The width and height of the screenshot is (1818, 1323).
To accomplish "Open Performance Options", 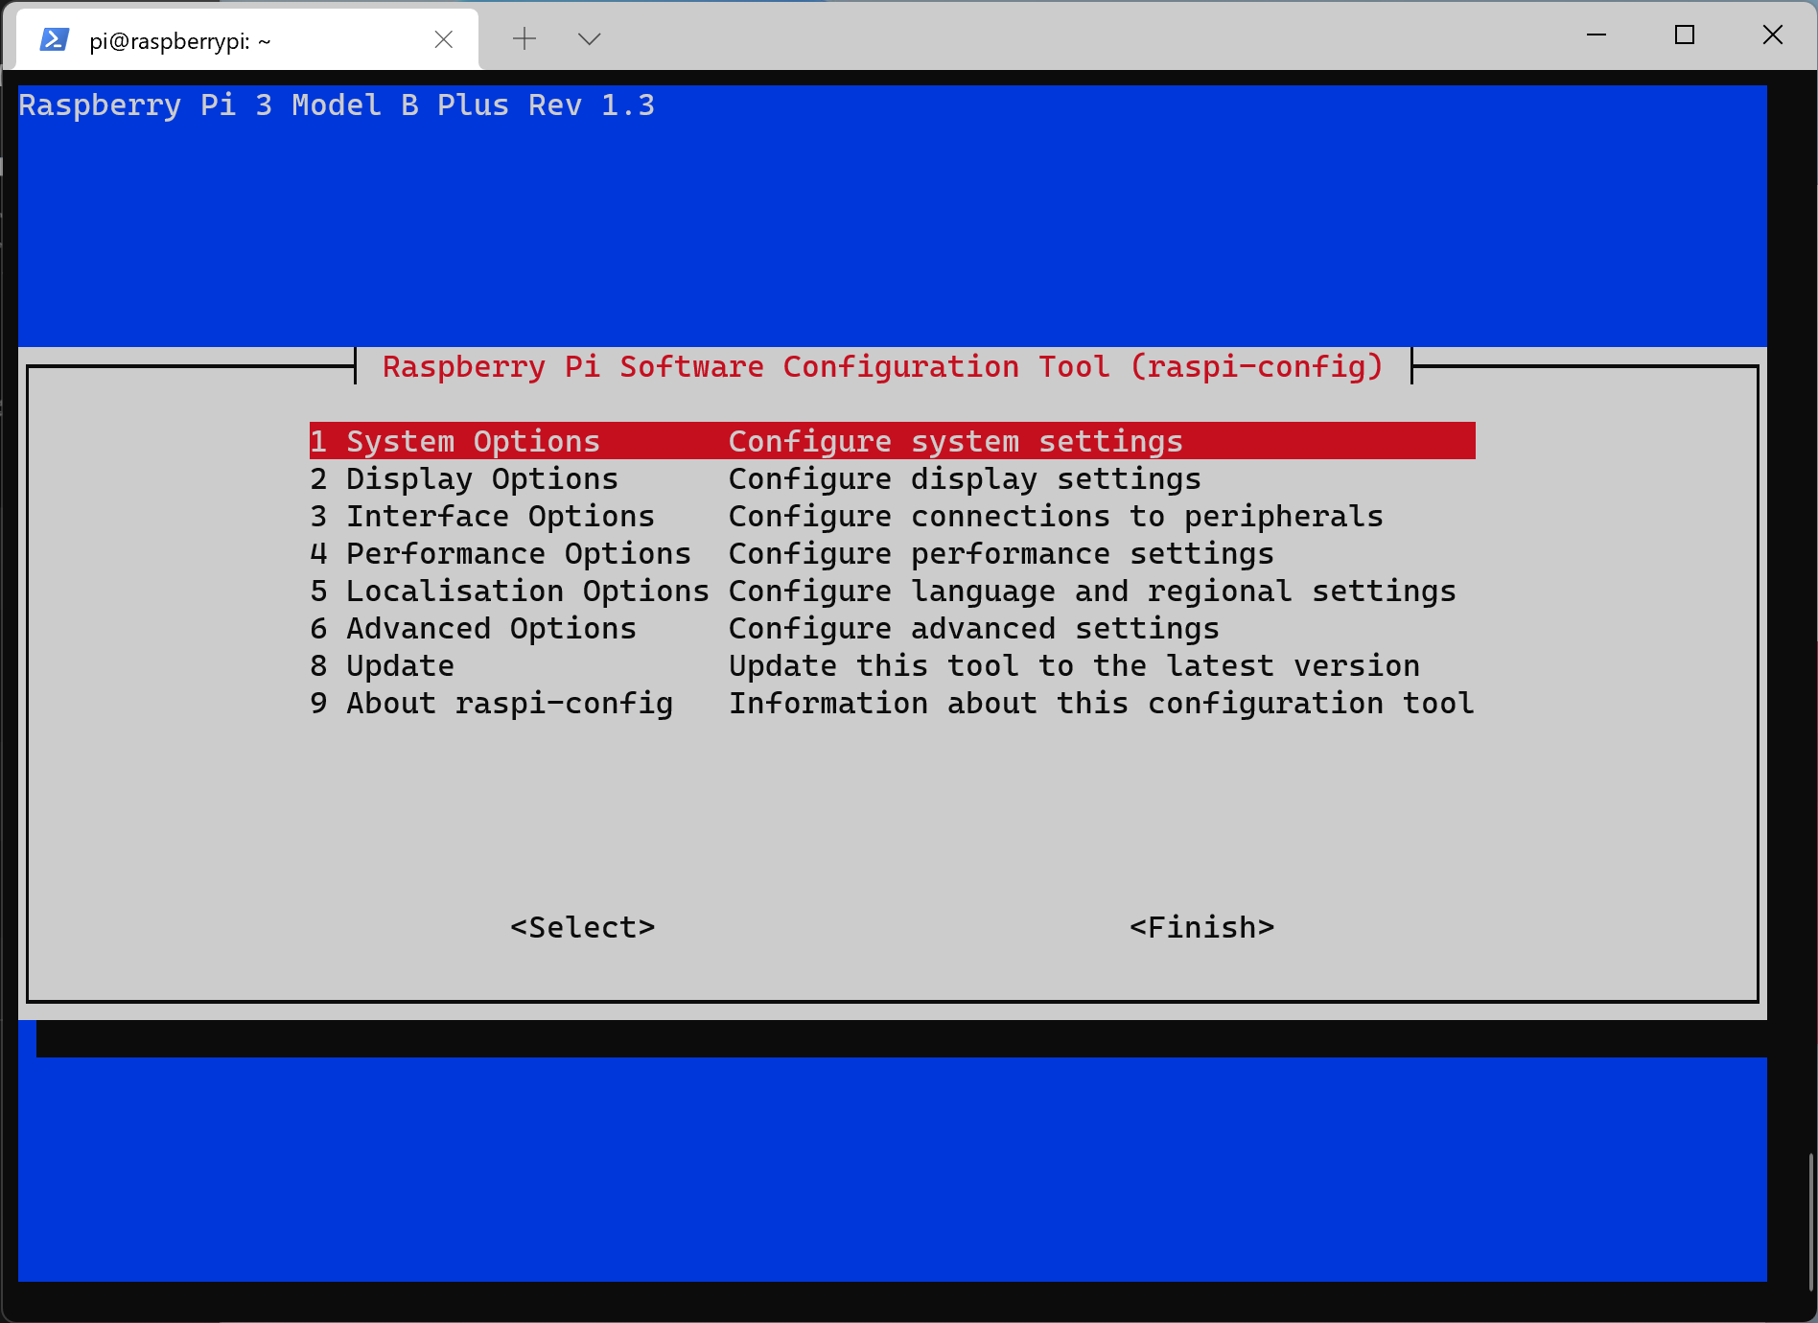I will pos(518,553).
